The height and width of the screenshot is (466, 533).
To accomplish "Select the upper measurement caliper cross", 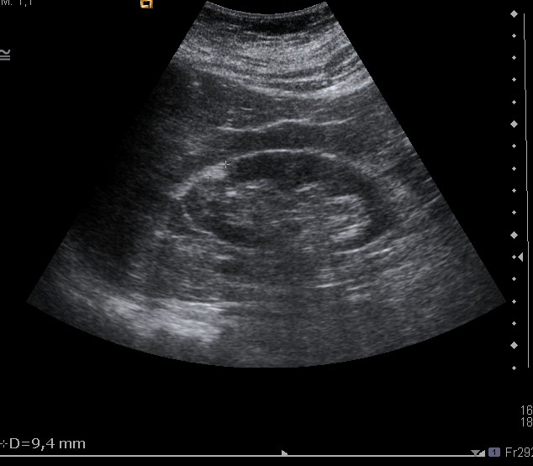I will (225, 165).
